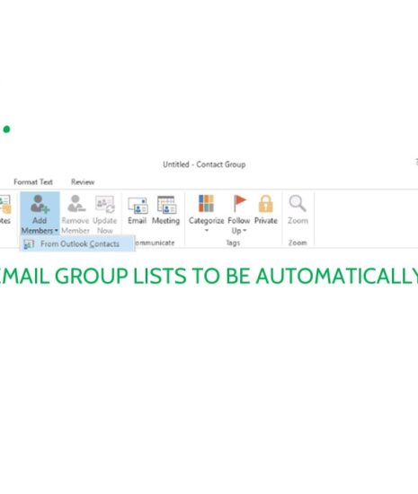Toggle the Private padlock icon
This screenshot has height=494, width=418.
[266, 204]
